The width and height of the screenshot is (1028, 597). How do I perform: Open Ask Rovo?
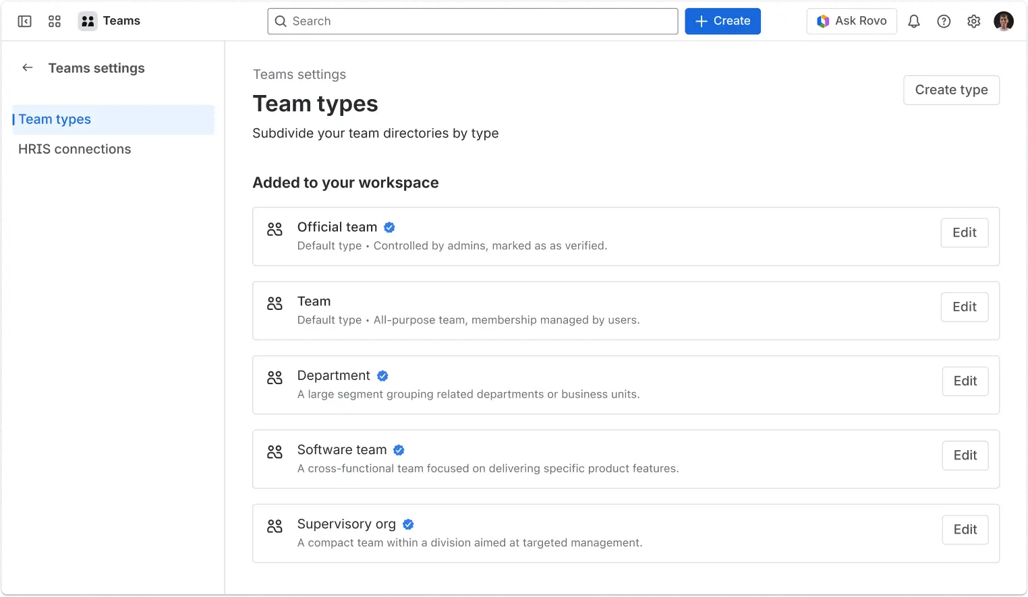pyautogui.click(x=851, y=21)
